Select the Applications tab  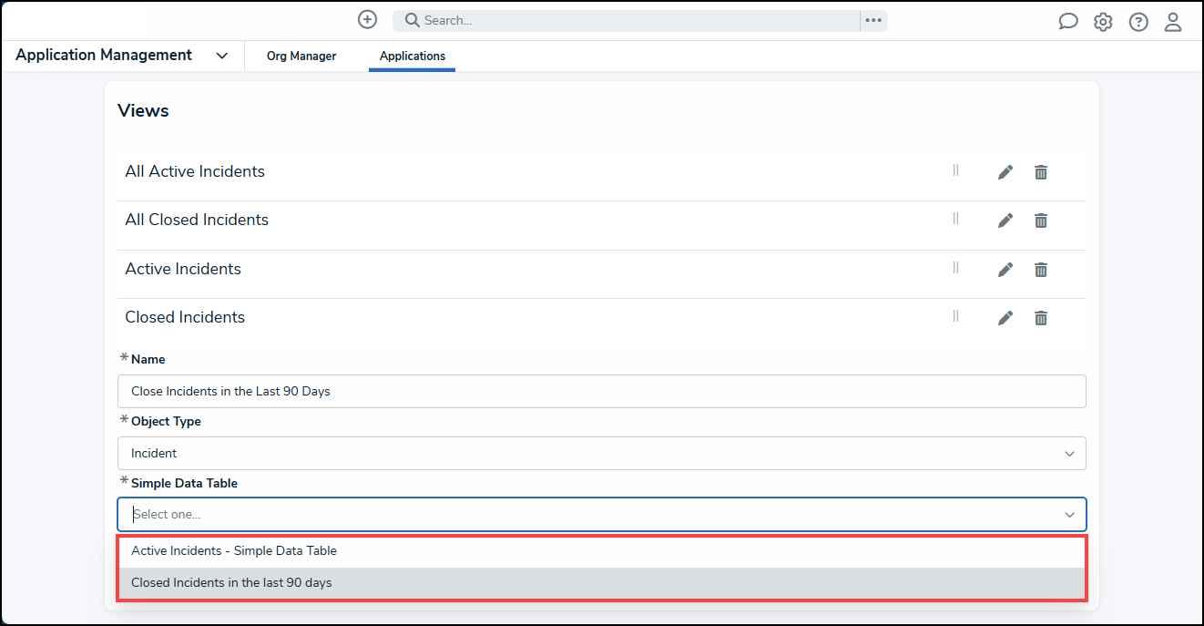pyautogui.click(x=413, y=56)
